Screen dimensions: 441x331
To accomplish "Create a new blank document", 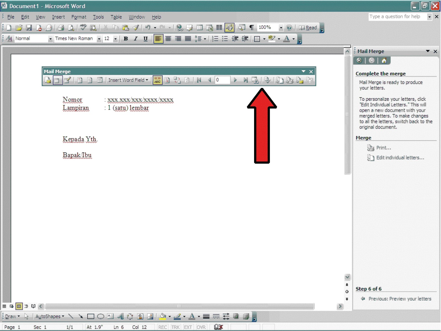I will 9,28.
